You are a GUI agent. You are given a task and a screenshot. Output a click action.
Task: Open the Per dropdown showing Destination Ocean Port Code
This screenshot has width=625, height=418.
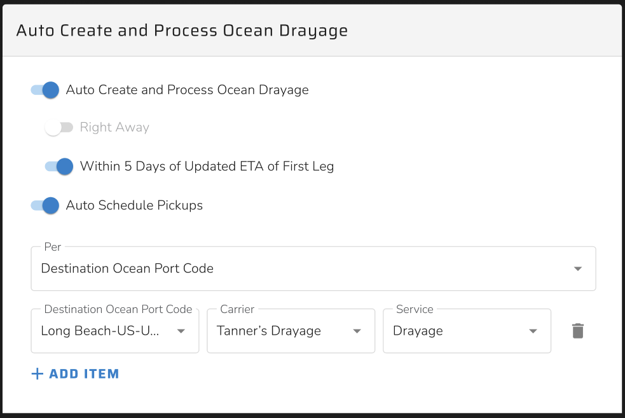(313, 268)
